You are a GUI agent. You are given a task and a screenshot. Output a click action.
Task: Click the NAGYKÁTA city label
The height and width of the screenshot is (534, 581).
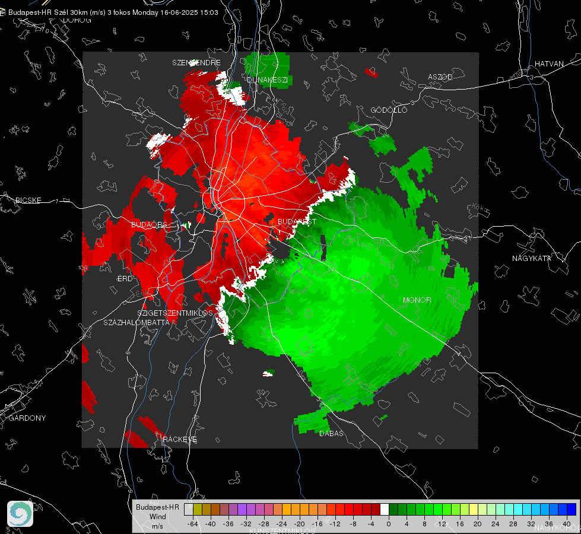(531, 258)
